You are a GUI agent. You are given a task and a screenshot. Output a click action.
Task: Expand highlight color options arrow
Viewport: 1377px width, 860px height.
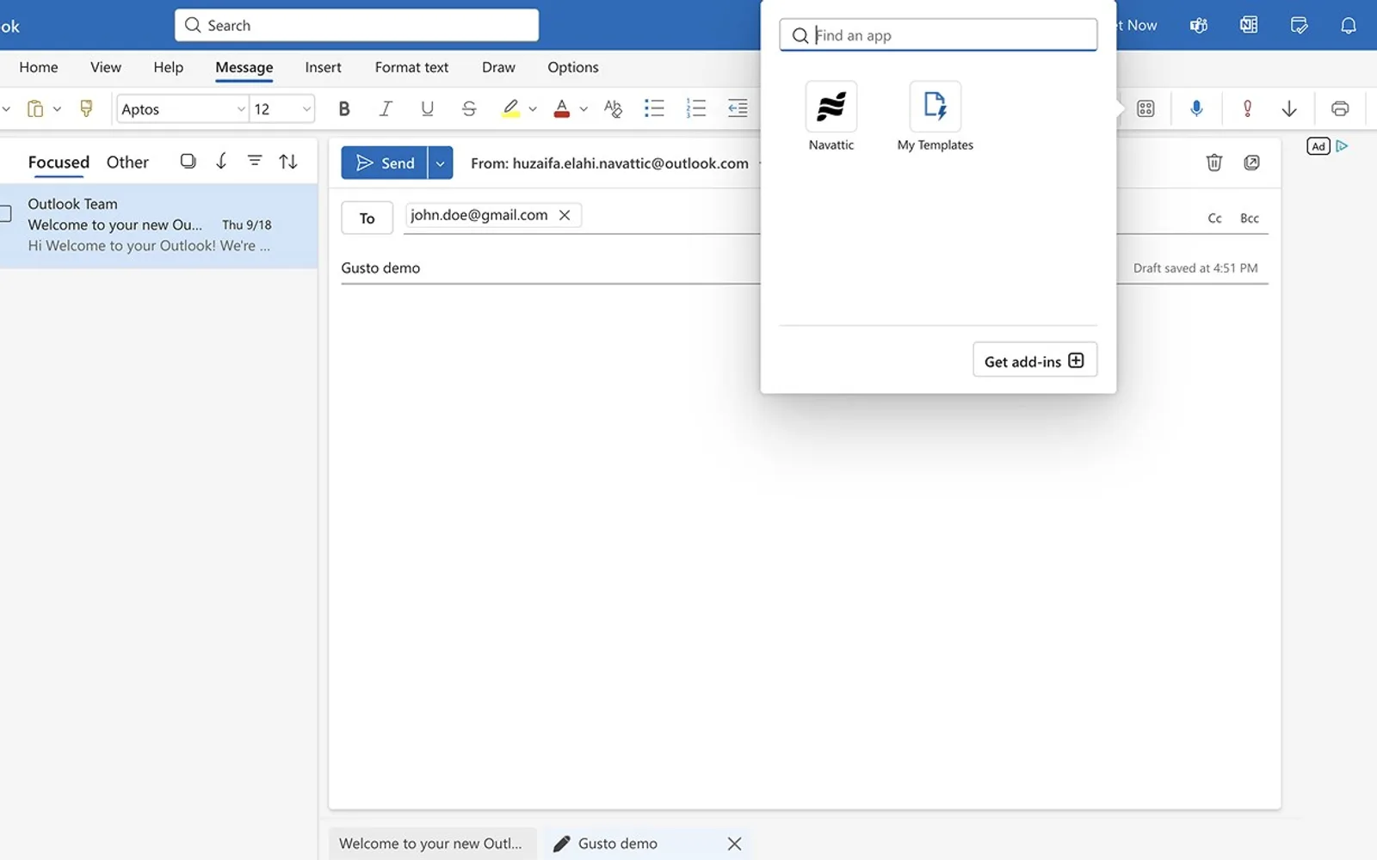tap(533, 109)
